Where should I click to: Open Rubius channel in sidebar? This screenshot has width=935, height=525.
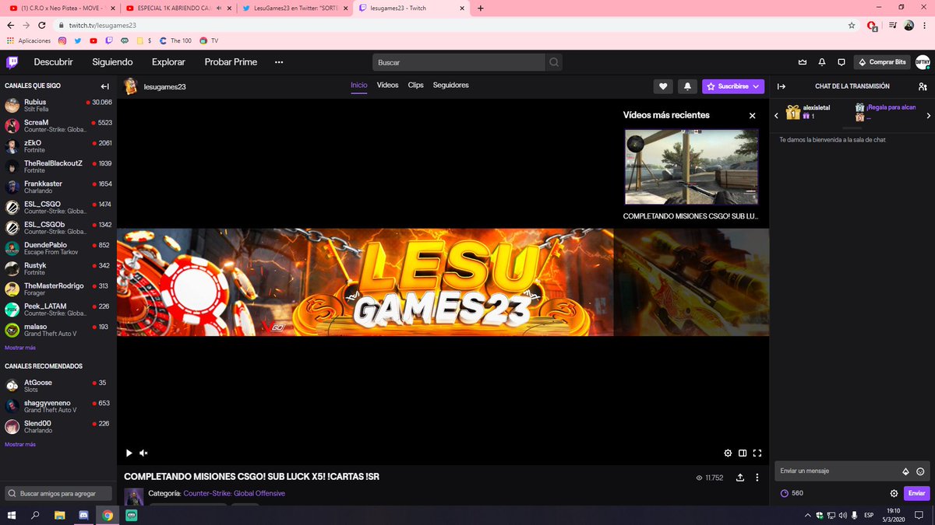(58, 106)
